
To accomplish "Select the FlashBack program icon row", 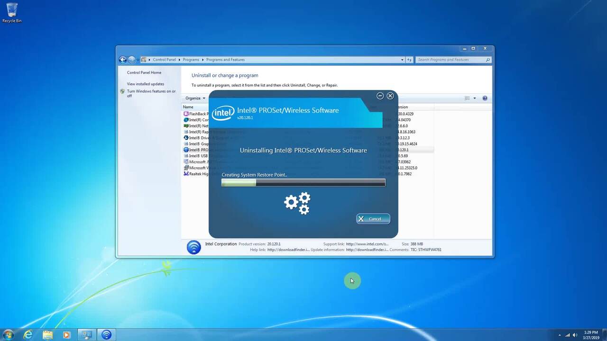I will point(186,114).
